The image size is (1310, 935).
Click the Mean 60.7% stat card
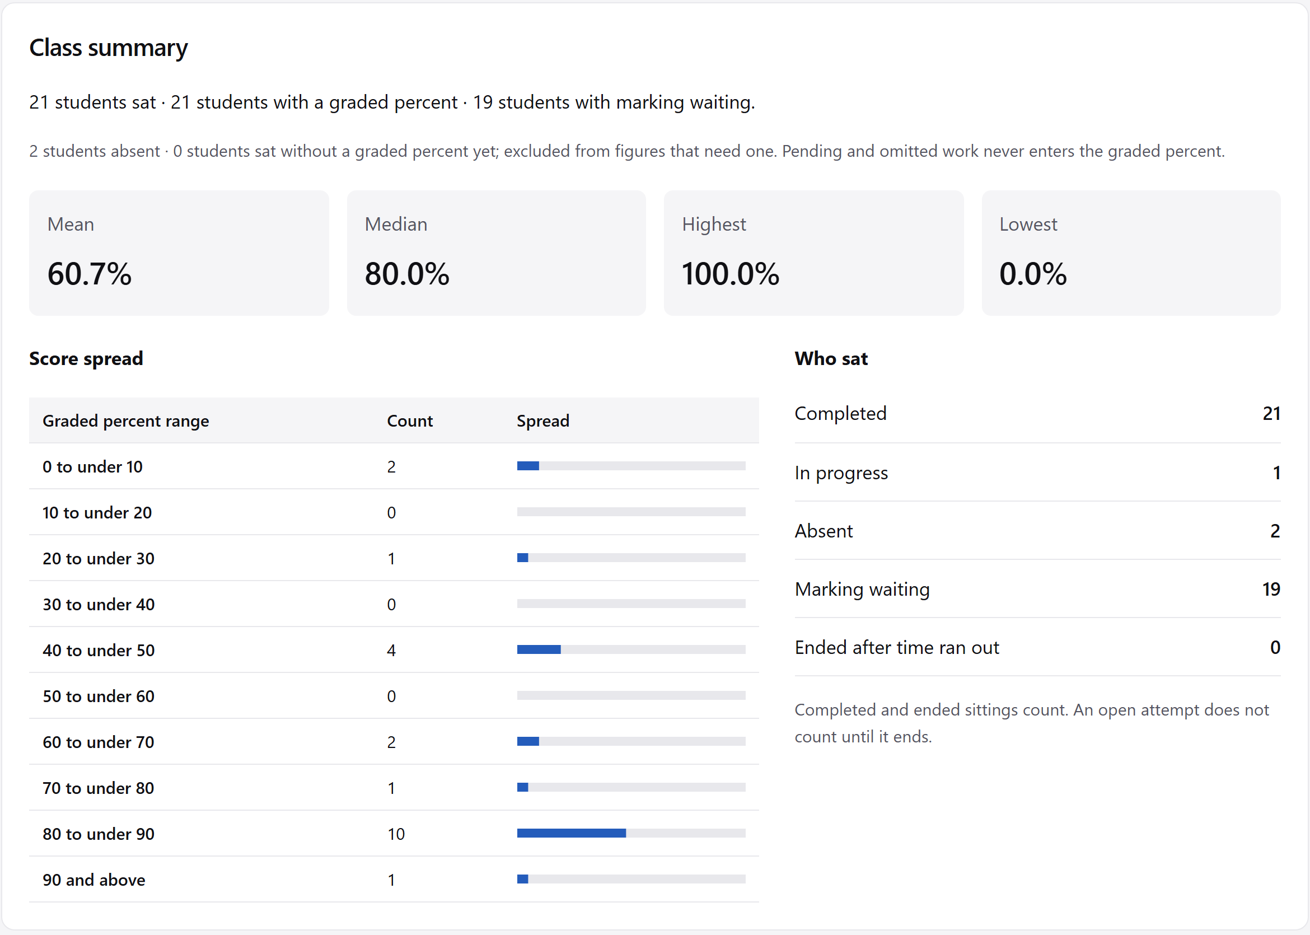coord(179,253)
